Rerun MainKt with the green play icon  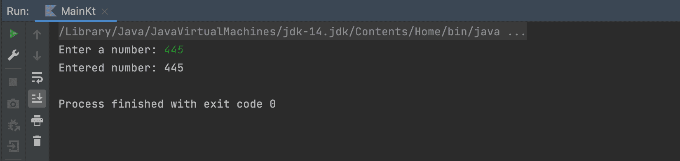(13, 34)
